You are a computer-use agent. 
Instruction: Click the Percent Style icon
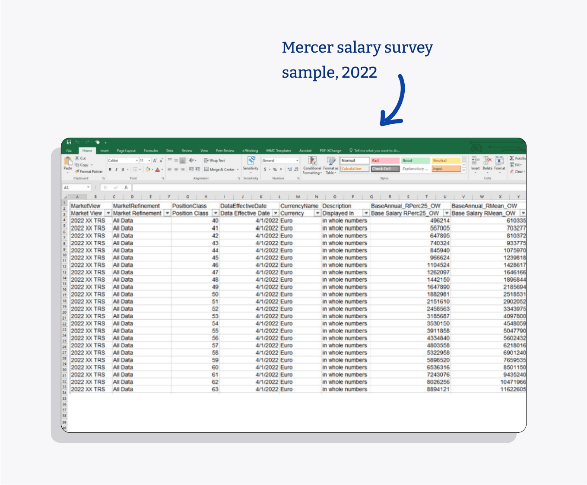tap(275, 170)
